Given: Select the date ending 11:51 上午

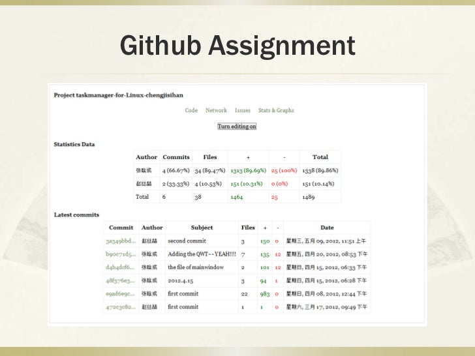Looking at the screenshot, I should (326, 241).
